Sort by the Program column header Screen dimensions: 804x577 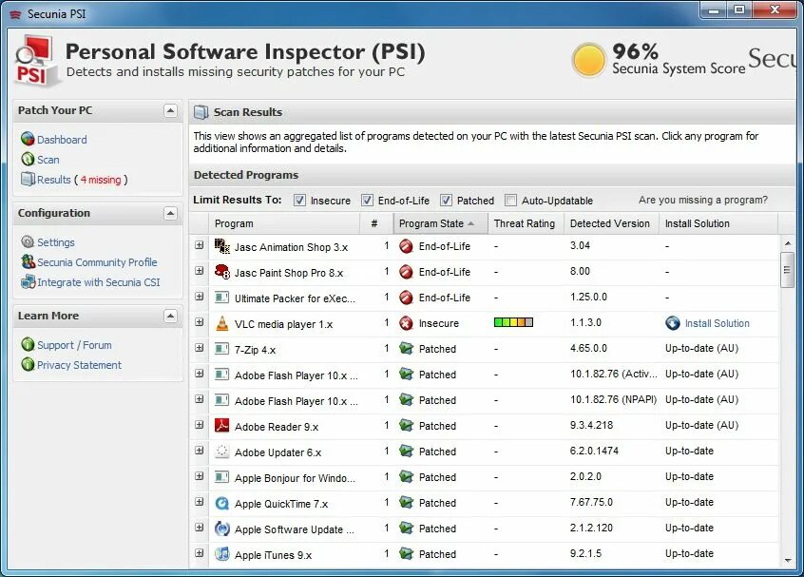(x=284, y=223)
